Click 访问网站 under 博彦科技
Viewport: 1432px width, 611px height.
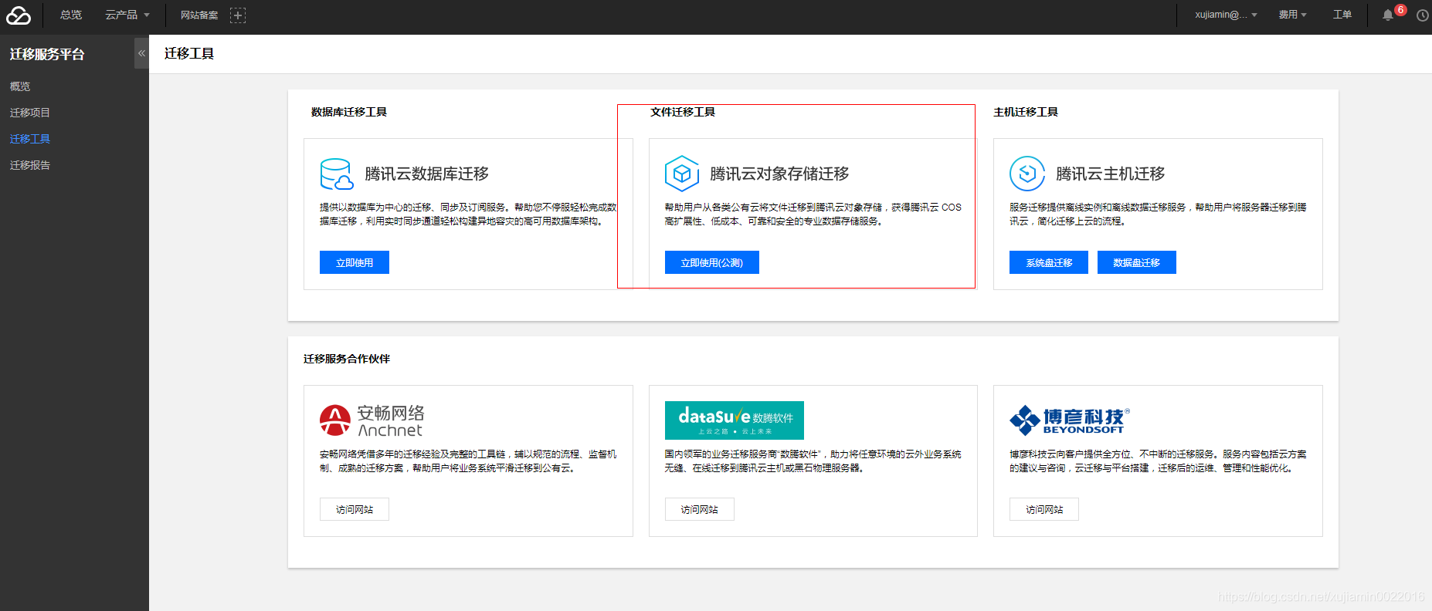(1044, 509)
